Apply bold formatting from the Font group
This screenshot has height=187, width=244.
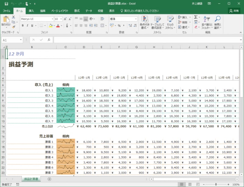pos(23,25)
